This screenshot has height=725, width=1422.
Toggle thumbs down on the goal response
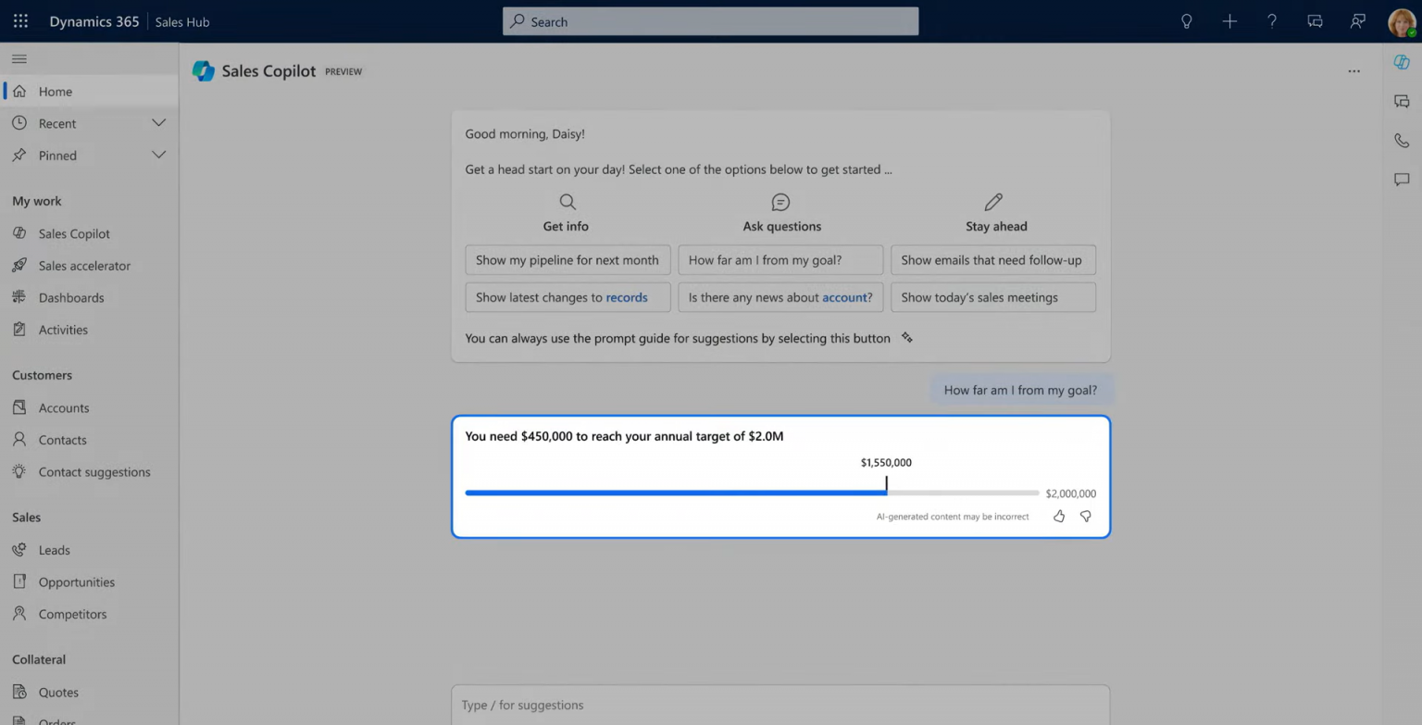point(1085,516)
